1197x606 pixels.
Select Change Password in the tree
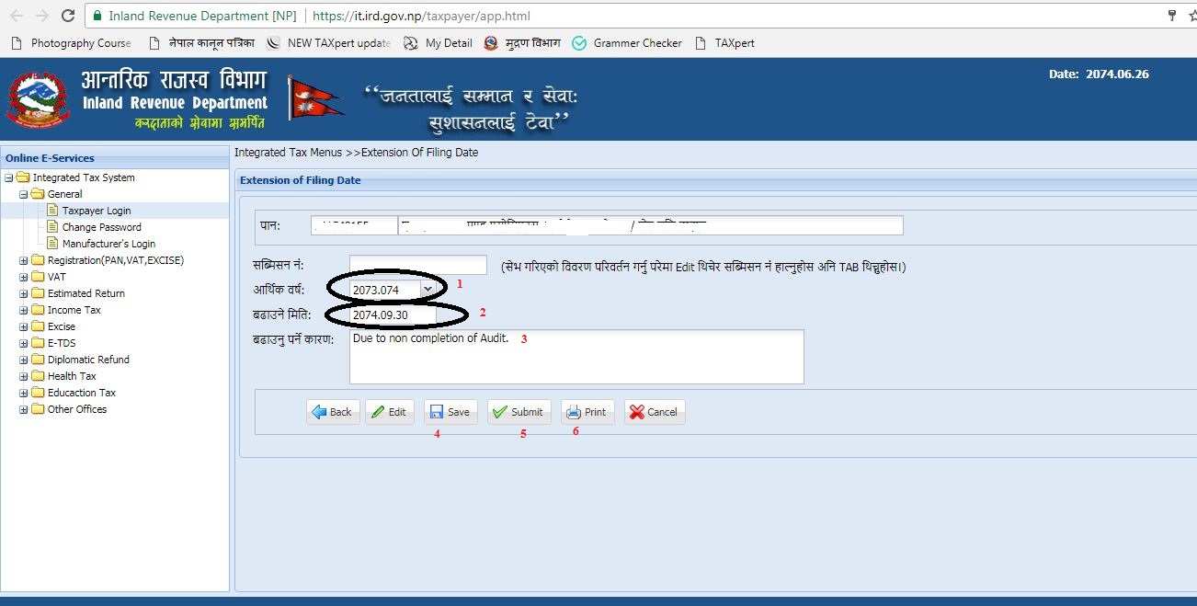tap(101, 227)
